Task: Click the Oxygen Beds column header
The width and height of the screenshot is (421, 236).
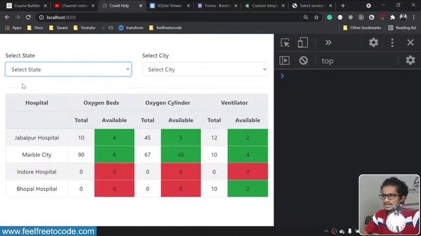Action: tap(101, 103)
